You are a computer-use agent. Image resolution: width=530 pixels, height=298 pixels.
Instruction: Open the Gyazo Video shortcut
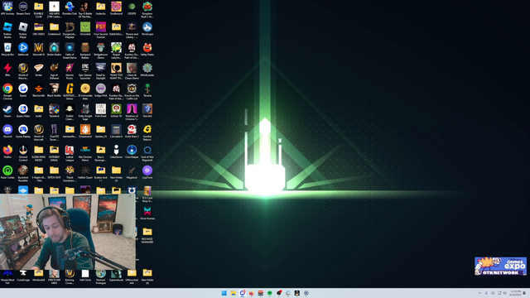(x=23, y=111)
